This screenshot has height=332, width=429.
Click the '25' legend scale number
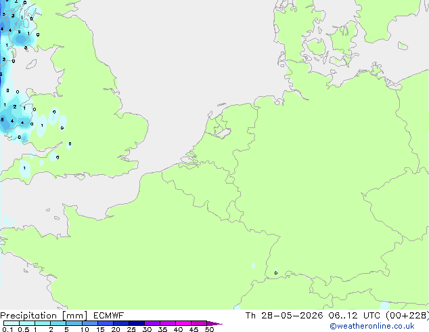pos(131,329)
